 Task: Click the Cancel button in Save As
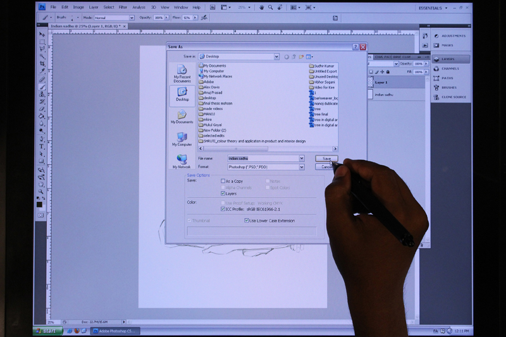click(x=326, y=167)
